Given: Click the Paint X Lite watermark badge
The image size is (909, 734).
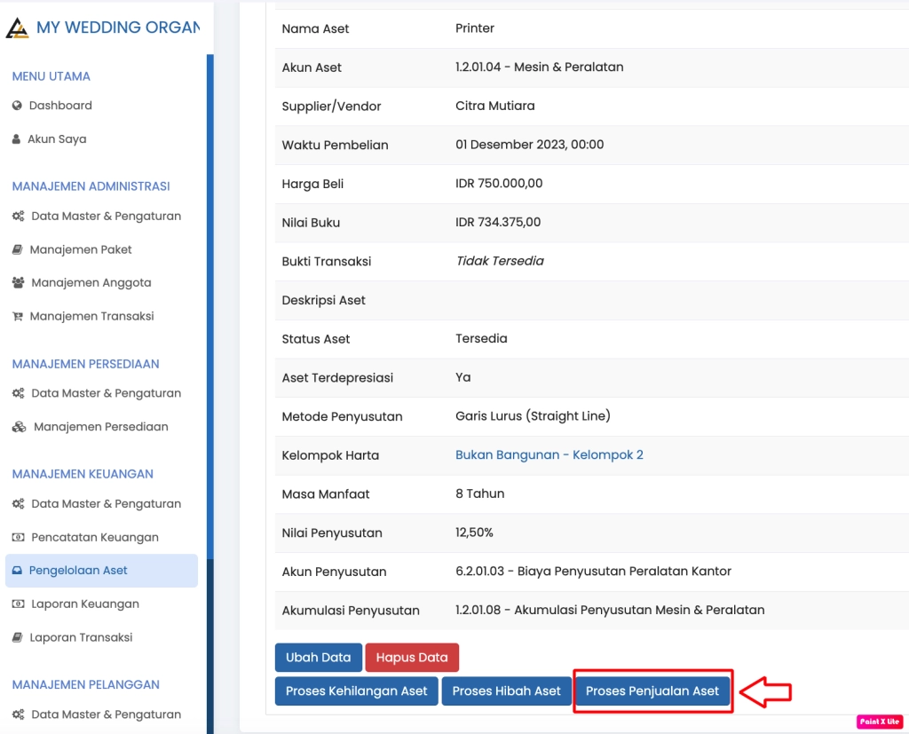Looking at the screenshot, I should (x=880, y=722).
